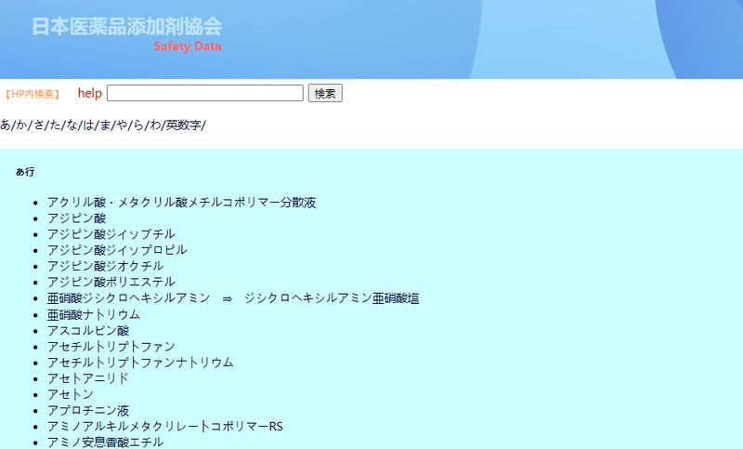Viewport: 743px width, 449px height.
Task: Open アミノアルキルメタクリレートコポリマーRS entry
Action: click(164, 426)
